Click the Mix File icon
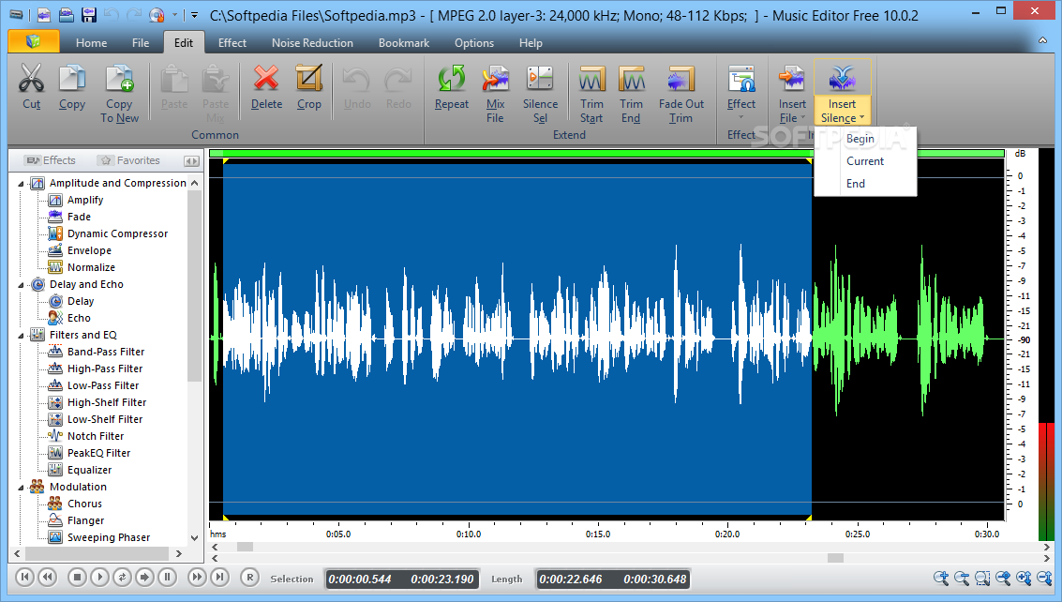Viewport: 1062px width, 602px height. click(x=495, y=80)
